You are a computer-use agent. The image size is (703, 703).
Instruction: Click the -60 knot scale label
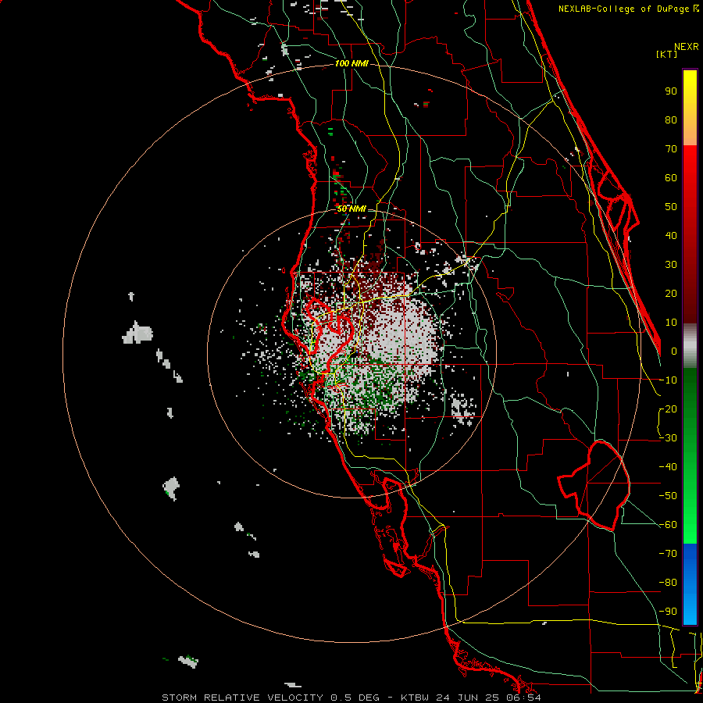pyautogui.click(x=668, y=525)
